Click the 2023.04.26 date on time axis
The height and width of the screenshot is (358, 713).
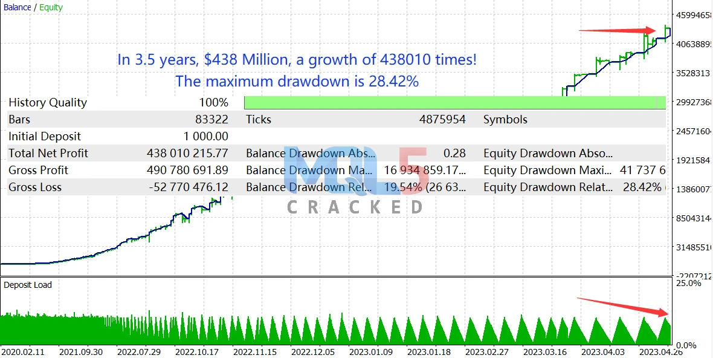(x=662, y=351)
